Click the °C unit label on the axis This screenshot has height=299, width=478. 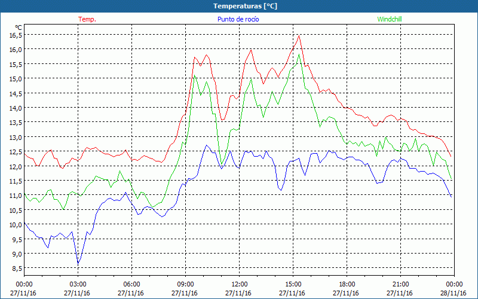[19, 28]
